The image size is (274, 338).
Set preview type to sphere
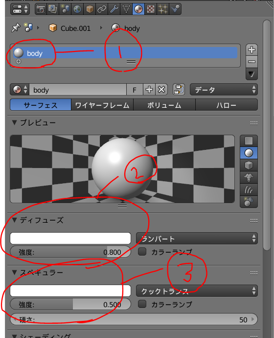(249, 153)
